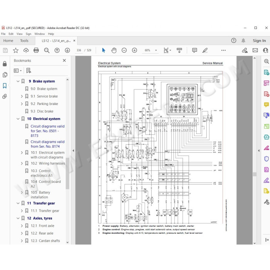Print the document with printer icon

click(36, 50)
